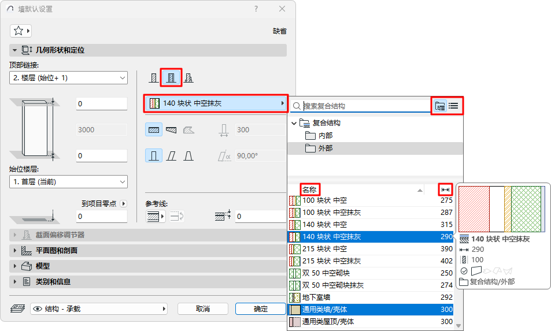The width and height of the screenshot is (551, 331).
Task: Open reference line location dropdown arrow
Action: click(x=162, y=216)
